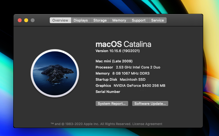Image resolution: width=219 pixels, height=136 pixels.
Task: Click the Macintosh SSD startup disk value
Action: 132,79
